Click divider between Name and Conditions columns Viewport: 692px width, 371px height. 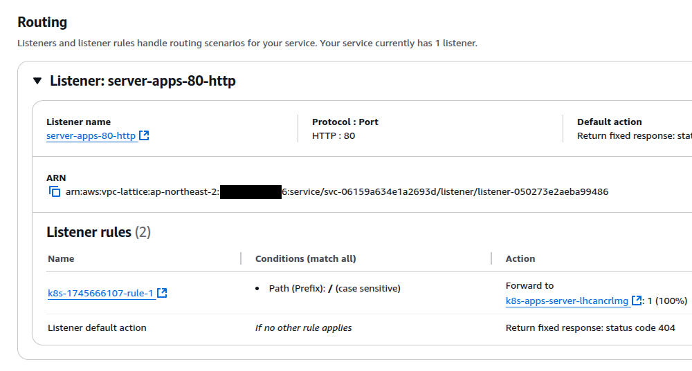pyautogui.click(x=241, y=259)
